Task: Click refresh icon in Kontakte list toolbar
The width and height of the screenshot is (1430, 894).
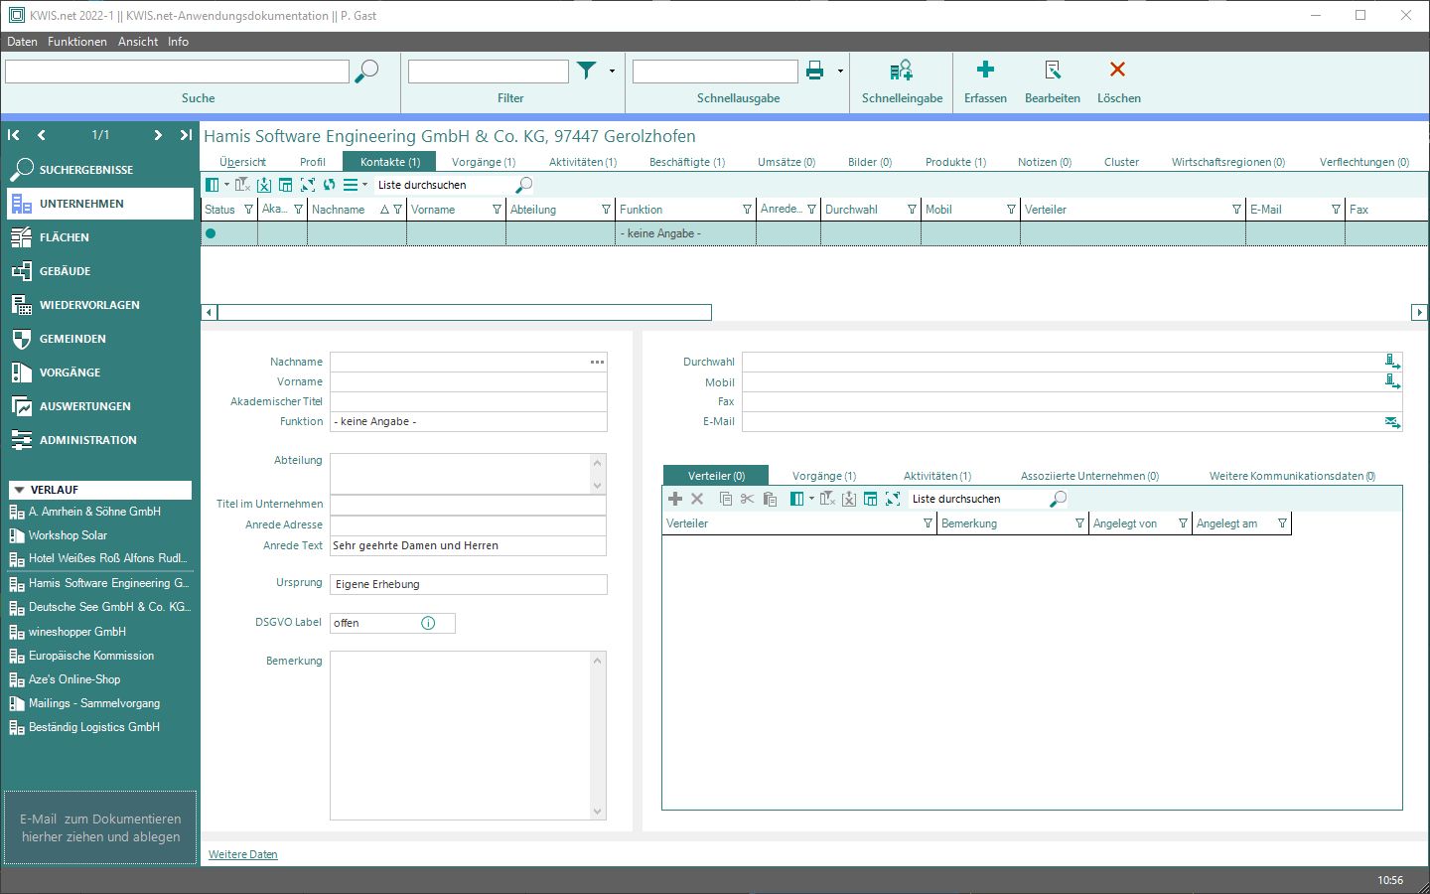Action: pos(330,185)
